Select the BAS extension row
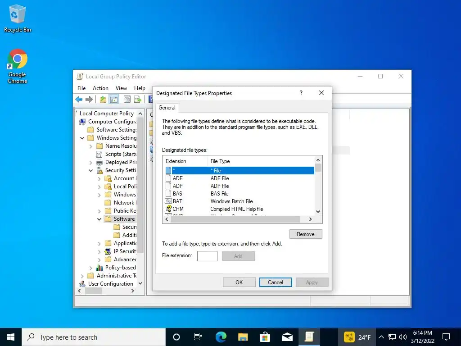This screenshot has width=461, height=346. (240, 194)
